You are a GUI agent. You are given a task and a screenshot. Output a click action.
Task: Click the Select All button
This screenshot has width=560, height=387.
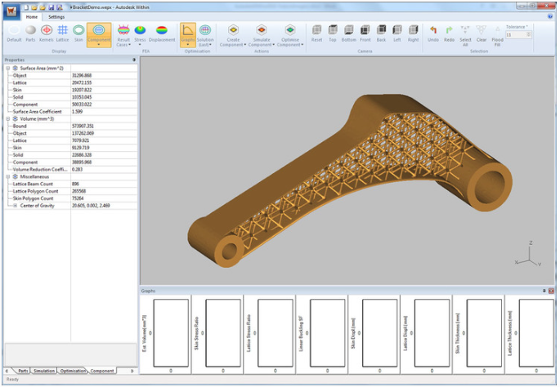click(465, 33)
